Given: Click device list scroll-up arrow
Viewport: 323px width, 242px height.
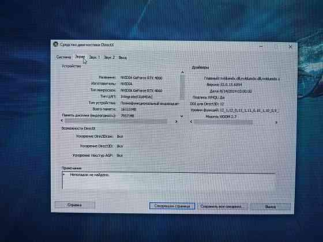Looking at the screenshot, I should tap(182, 72).
